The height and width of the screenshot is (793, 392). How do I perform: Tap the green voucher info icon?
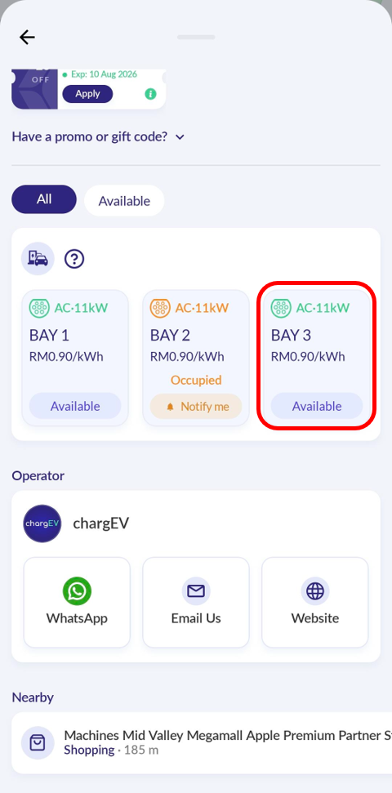[150, 94]
